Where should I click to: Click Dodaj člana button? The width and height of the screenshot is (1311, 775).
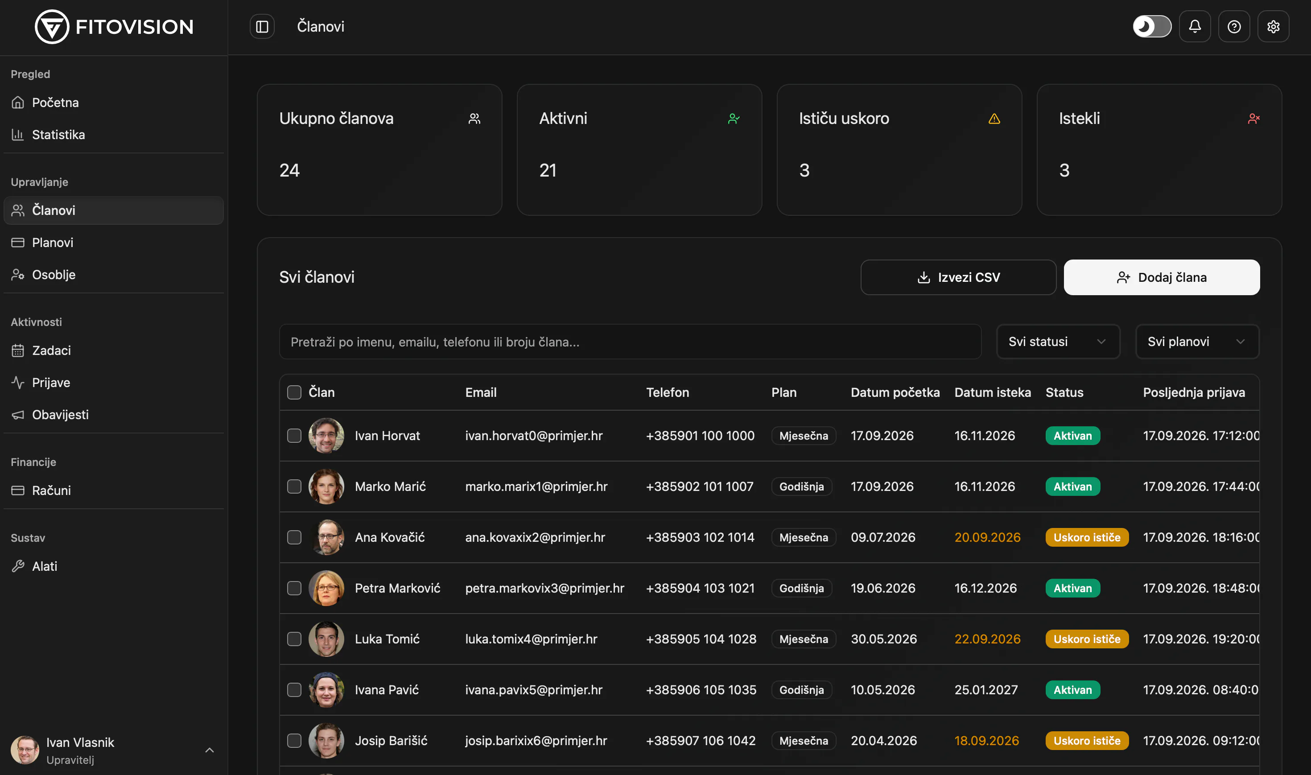click(1162, 277)
